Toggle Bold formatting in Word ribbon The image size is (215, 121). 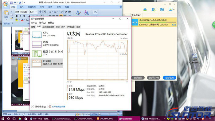click(x=17, y=16)
